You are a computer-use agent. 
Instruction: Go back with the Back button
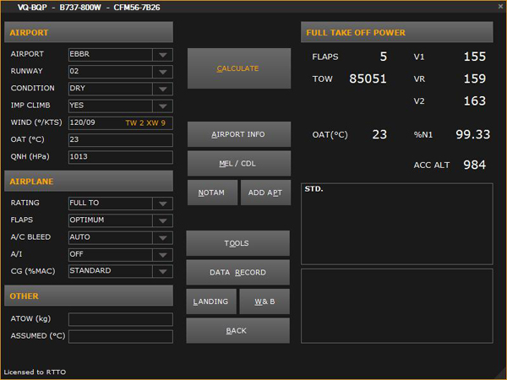(x=237, y=330)
